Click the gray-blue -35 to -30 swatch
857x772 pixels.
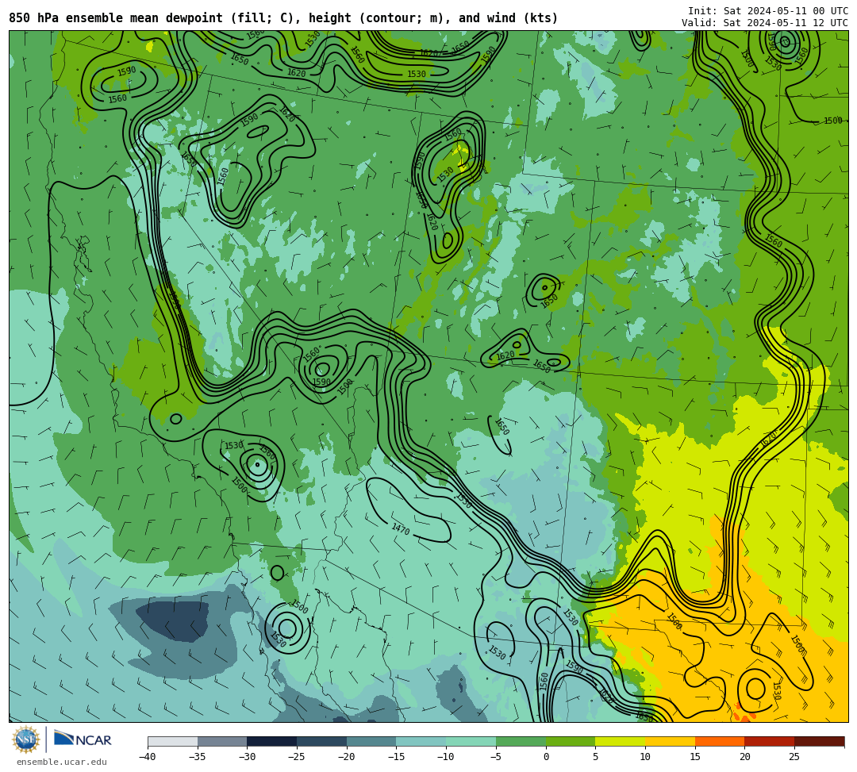(222, 741)
